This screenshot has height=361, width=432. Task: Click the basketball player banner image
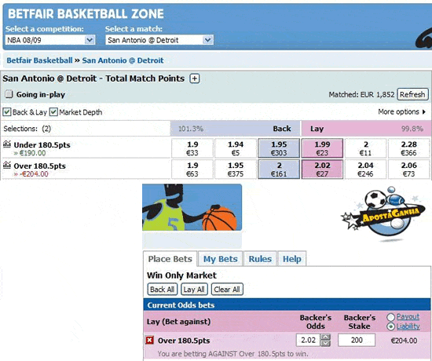click(x=192, y=207)
